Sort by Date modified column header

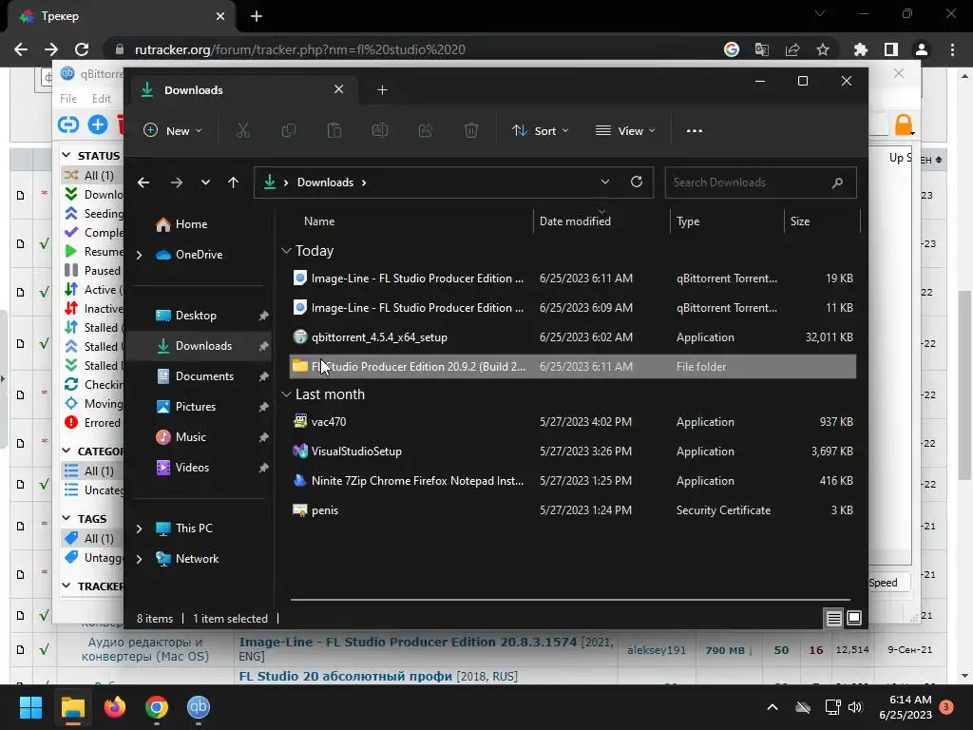(x=601, y=221)
